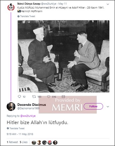Click the first liker avatar thumbnail
The height and width of the screenshot is (146, 115).
[x=34, y=143]
